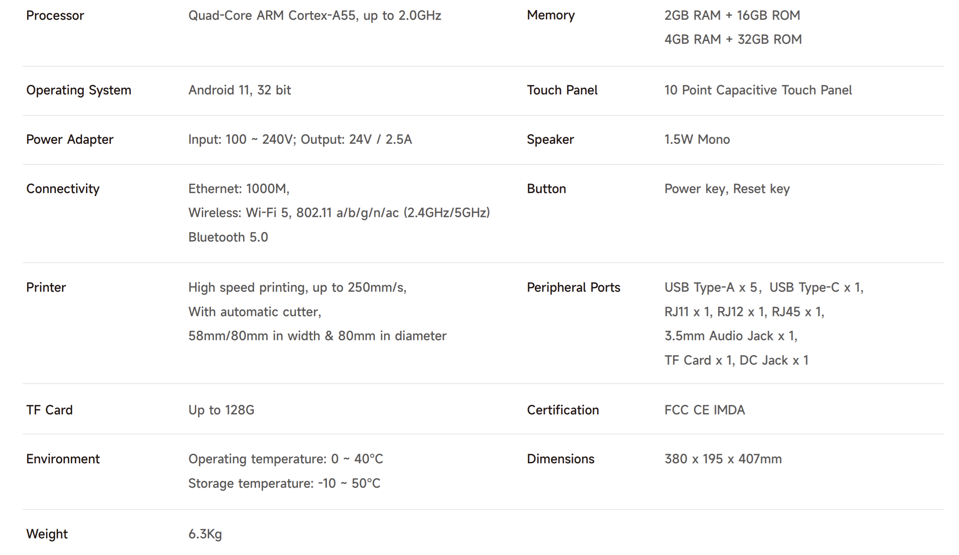Click the Power Adapter input/output value
959x555 pixels.
click(300, 139)
